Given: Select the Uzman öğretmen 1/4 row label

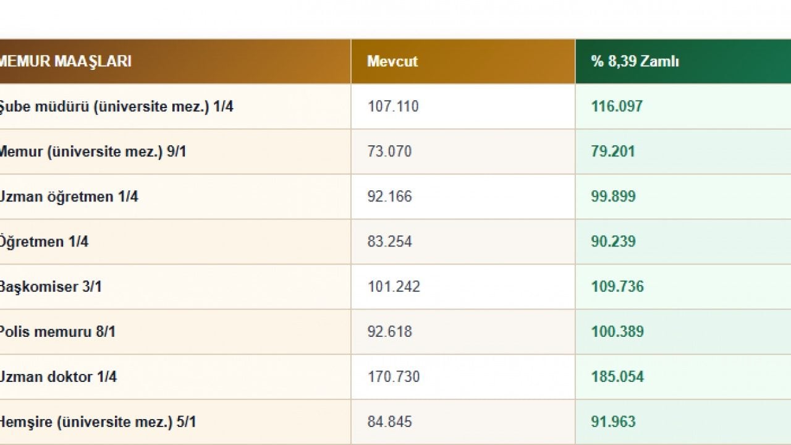Looking at the screenshot, I should (69, 197).
